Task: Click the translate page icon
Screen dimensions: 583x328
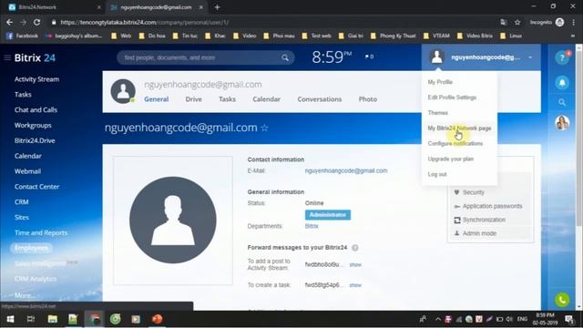Action: [x=504, y=22]
